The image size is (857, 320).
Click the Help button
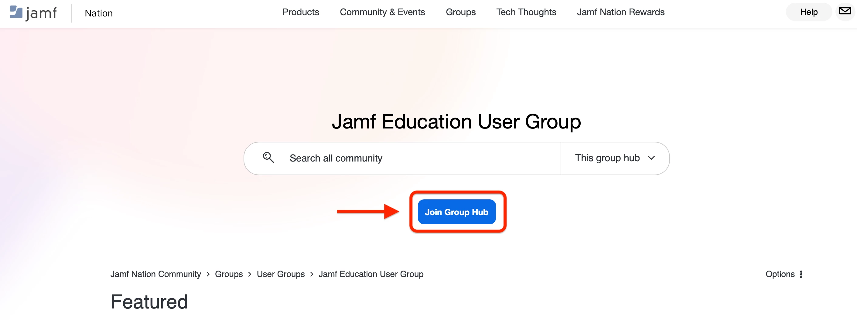point(808,12)
